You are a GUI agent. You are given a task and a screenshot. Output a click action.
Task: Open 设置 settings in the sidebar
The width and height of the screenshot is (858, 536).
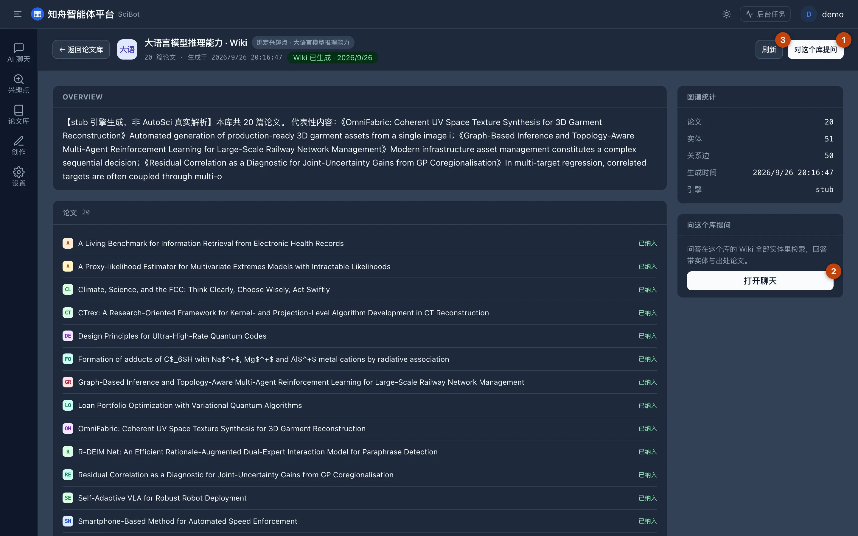(x=18, y=177)
